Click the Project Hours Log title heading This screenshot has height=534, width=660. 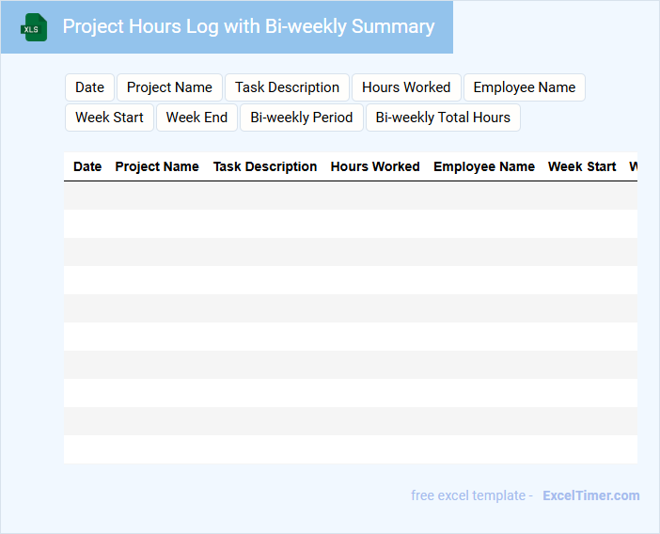coord(248,26)
